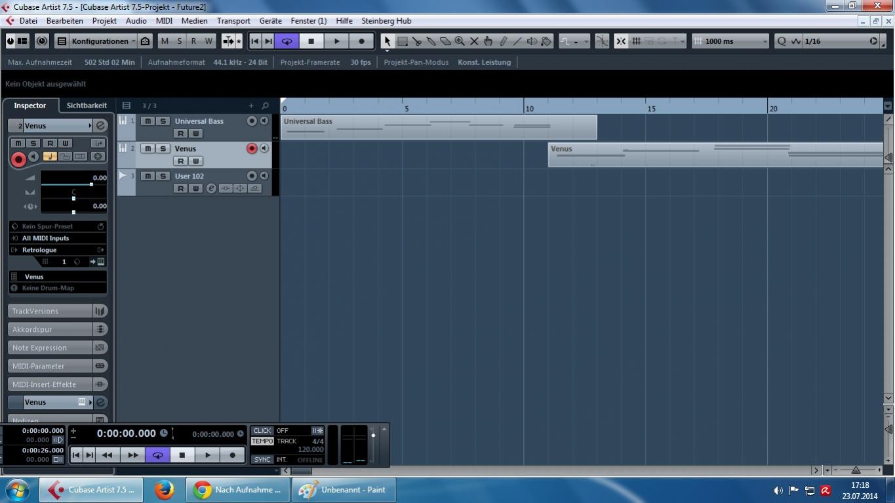Toggle the Cycle loop button in the top toolbar
Viewport: 895px width, 503px height.
tap(287, 41)
